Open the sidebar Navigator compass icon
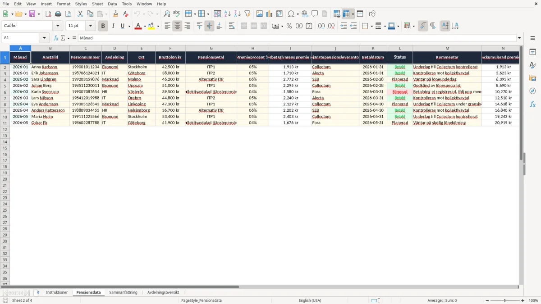Viewport: 541px width, 304px height. click(532, 91)
